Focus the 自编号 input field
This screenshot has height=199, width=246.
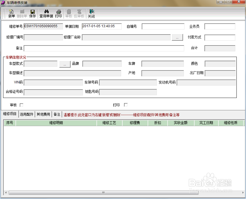coord(163,26)
